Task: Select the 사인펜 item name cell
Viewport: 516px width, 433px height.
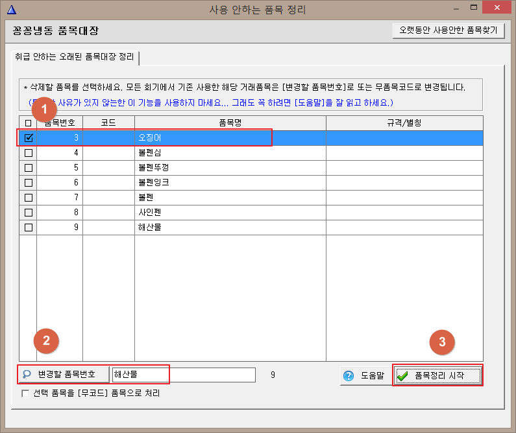Action: click(x=230, y=213)
